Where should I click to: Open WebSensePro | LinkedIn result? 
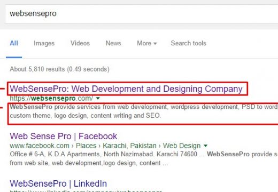tap(58, 183)
